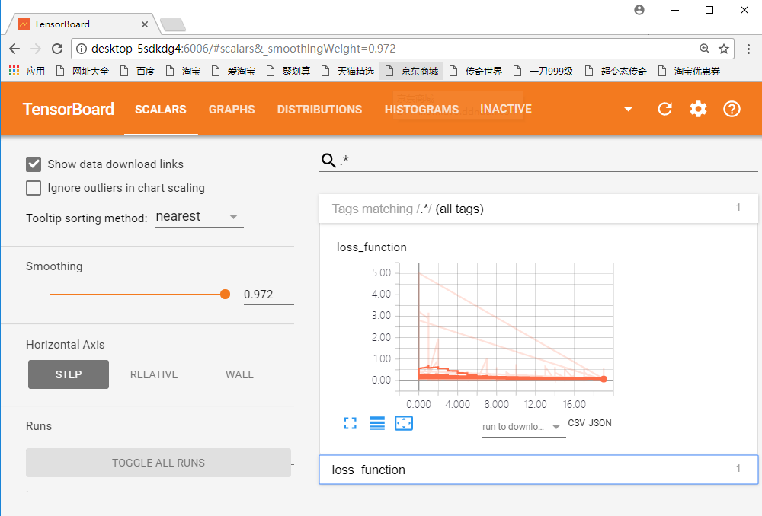This screenshot has width=762, height=516.
Task: Switch to the GRAPHS tab
Action: point(232,110)
